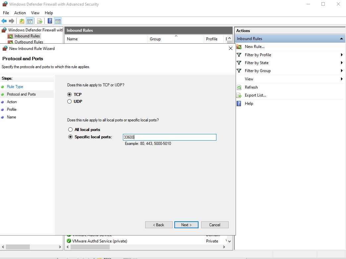Click the left pane horizontal scrollbar thumb
346x259 pixels.
(x=18, y=247)
